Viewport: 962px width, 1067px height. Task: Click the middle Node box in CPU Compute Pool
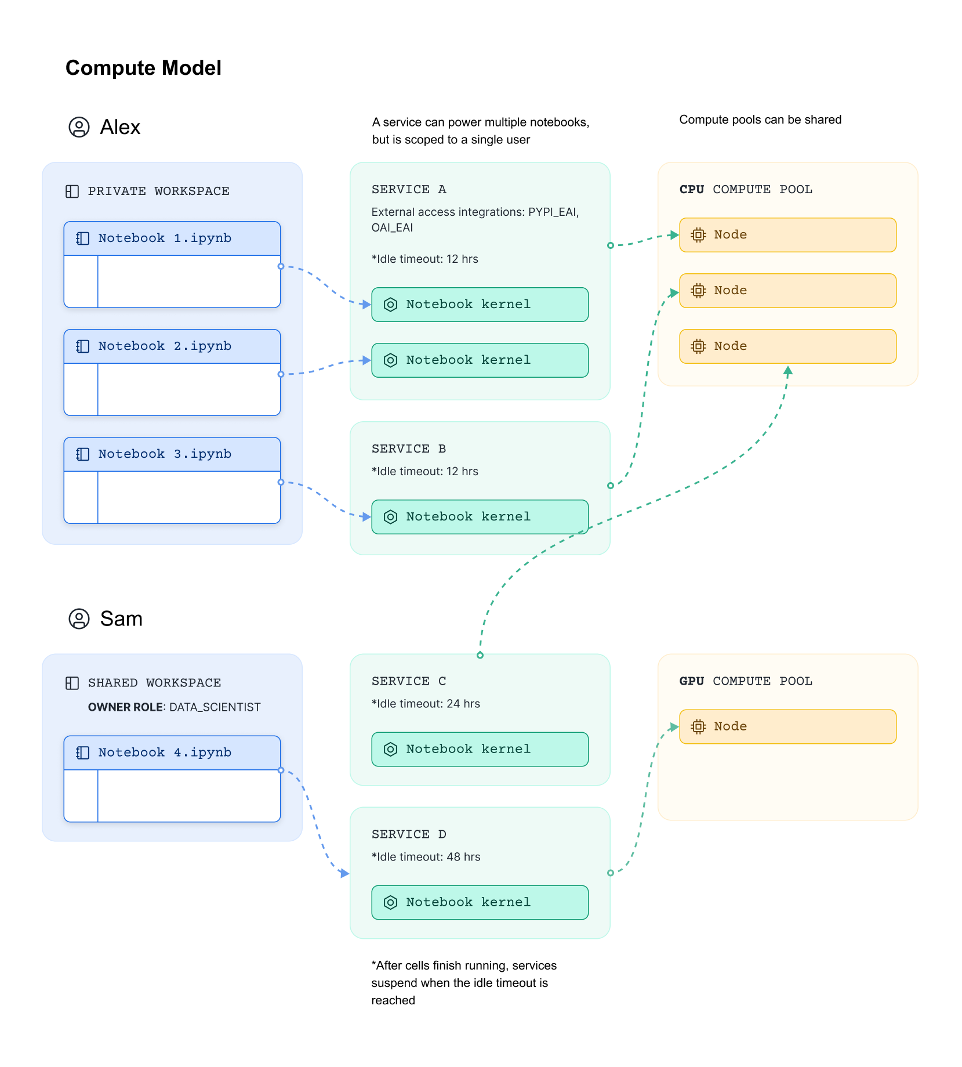tap(787, 291)
